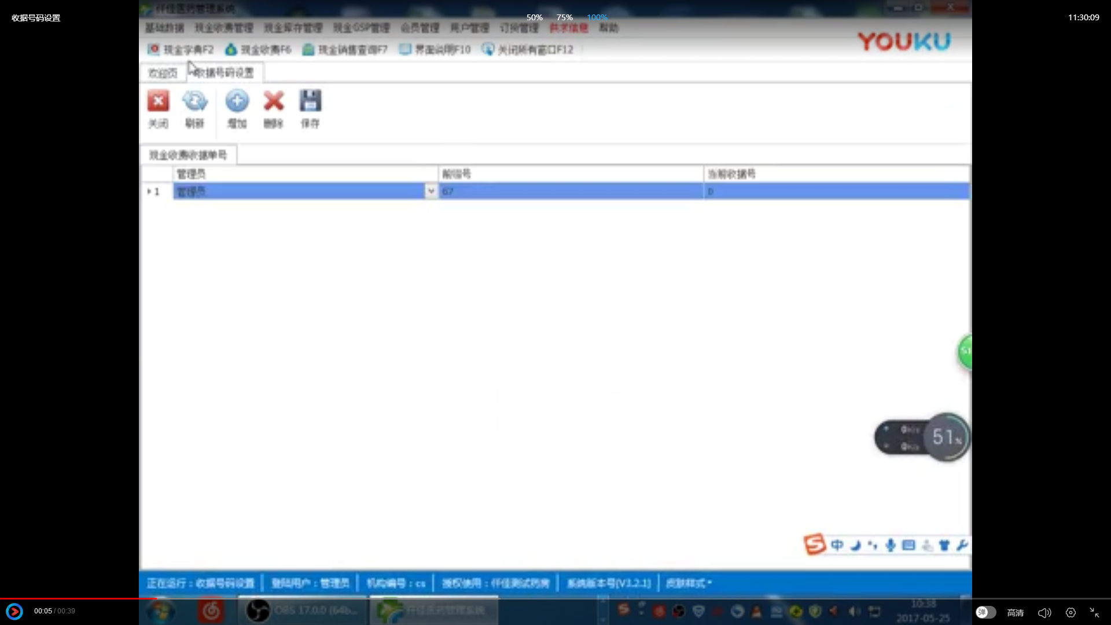This screenshot has height=625, width=1111.
Task: Click the taskbar volume speaker icon
Action: click(855, 611)
